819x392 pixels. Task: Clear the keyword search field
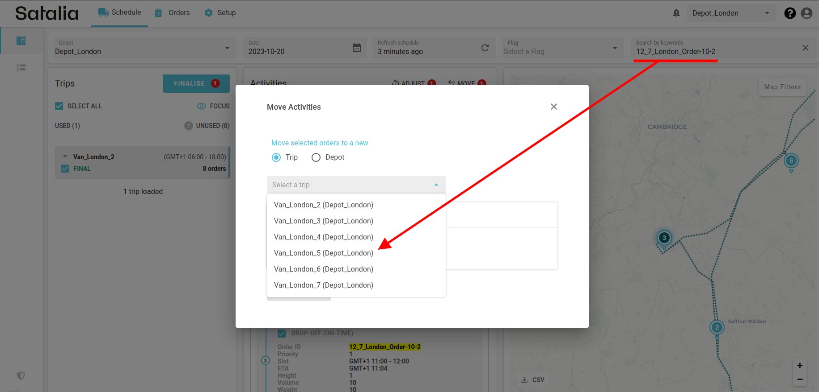tap(806, 48)
